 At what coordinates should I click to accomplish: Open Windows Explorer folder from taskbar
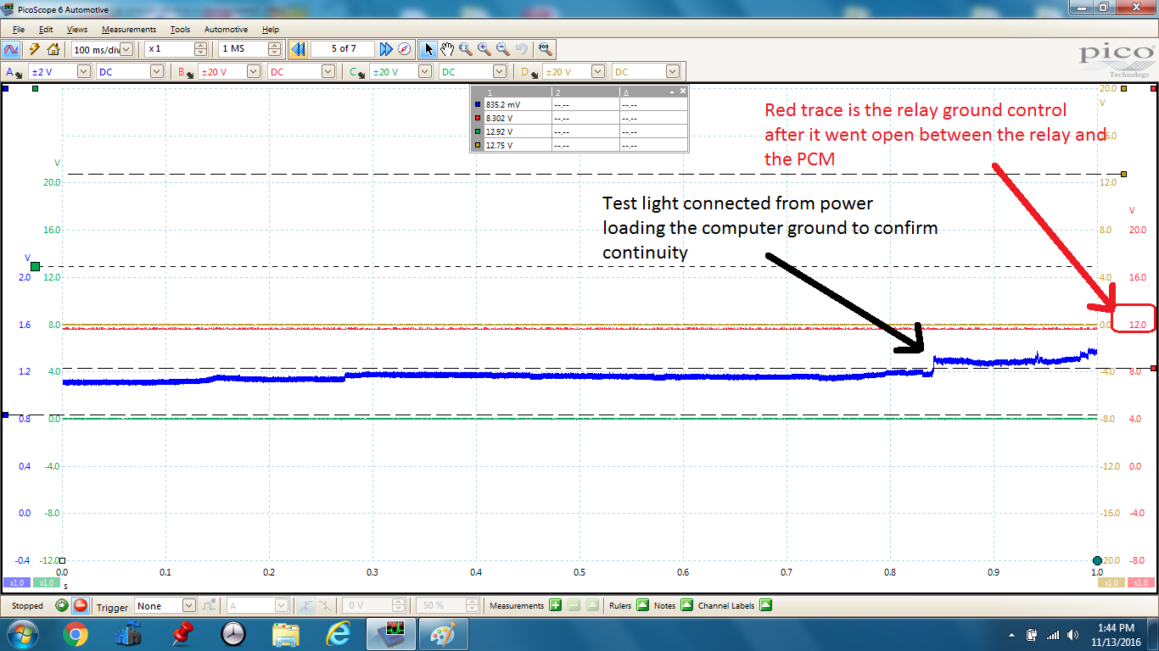(284, 634)
